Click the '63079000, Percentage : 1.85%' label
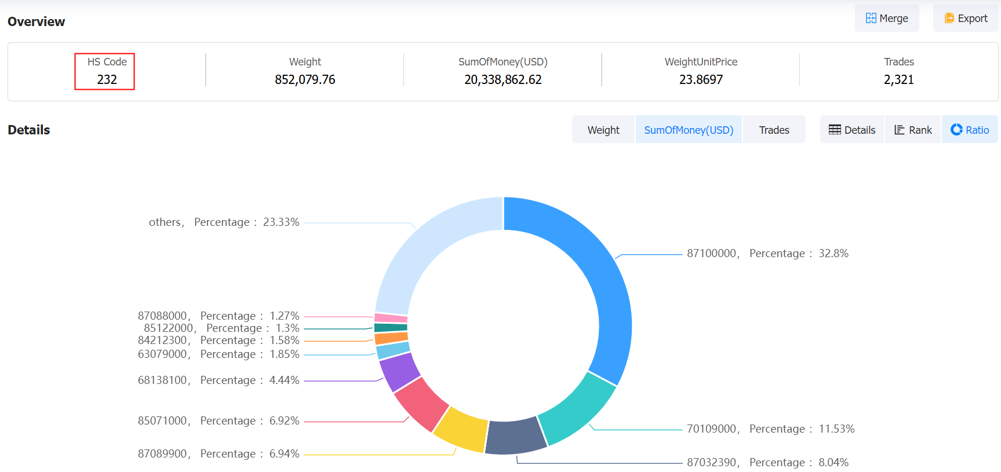 pyautogui.click(x=219, y=354)
